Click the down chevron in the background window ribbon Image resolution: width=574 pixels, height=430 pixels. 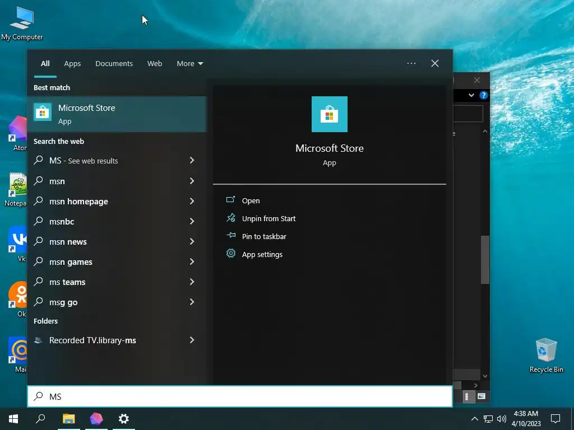click(x=471, y=95)
